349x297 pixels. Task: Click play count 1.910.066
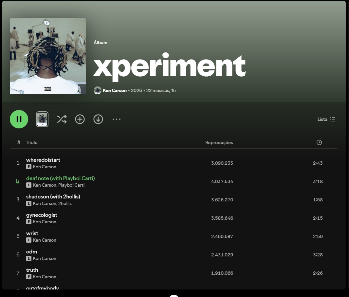pos(222,273)
